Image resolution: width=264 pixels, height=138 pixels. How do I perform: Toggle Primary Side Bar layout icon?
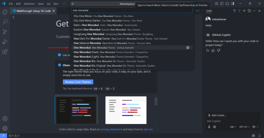coord(222,4)
